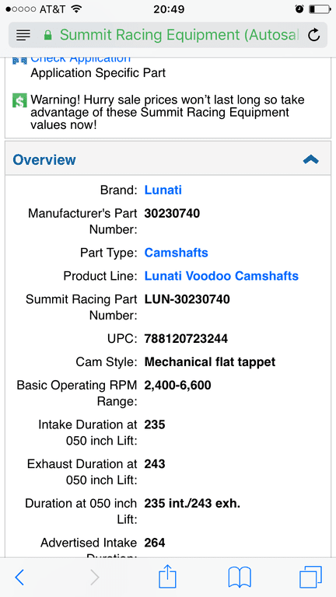
Task: Tap the forward navigation arrow
Action: 94,578
